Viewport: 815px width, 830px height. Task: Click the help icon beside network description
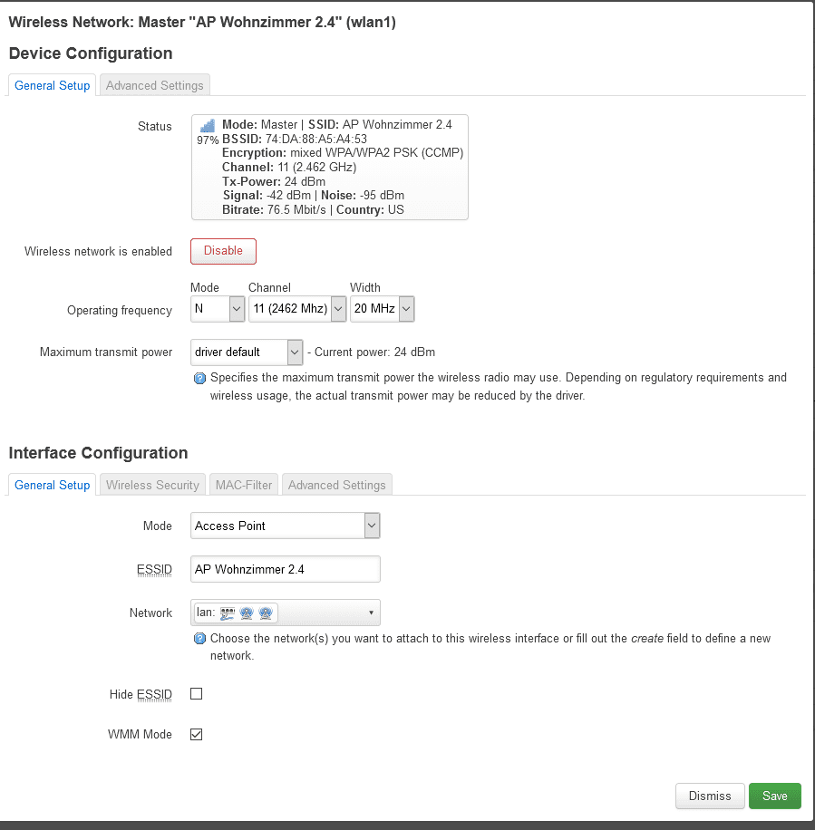199,639
